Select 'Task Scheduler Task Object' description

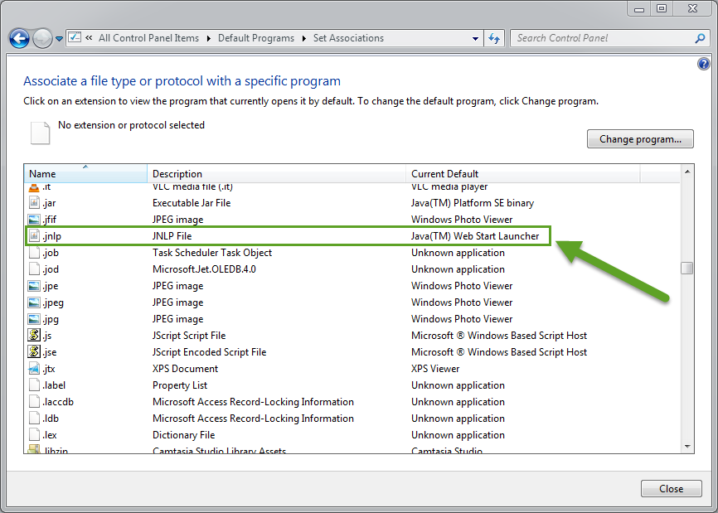click(x=212, y=253)
